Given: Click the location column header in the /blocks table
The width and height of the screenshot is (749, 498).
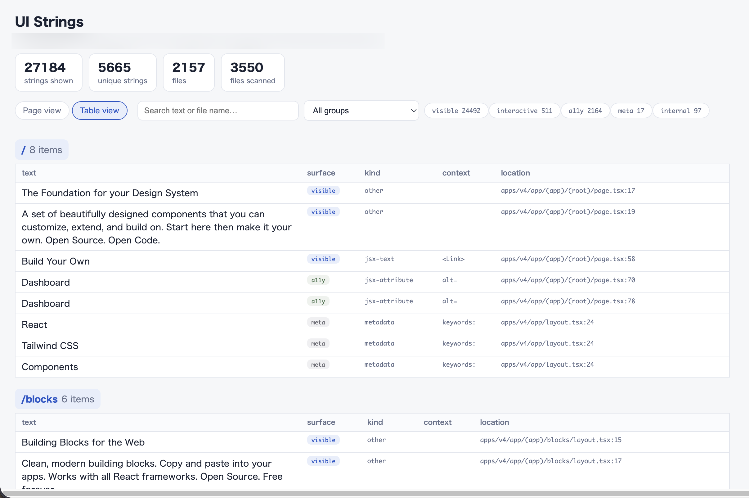Looking at the screenshot, I should [x=494, y=422].
